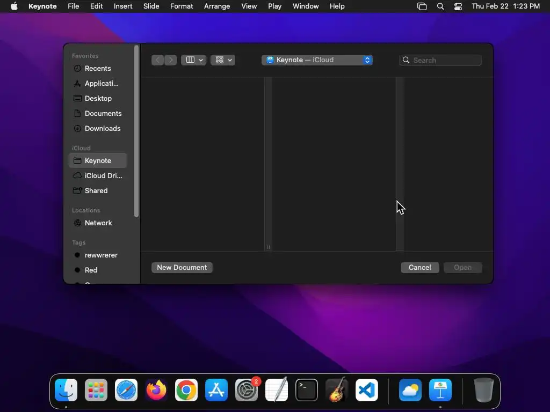This screenshot has height=412, width=550.
Task: Click Keynote icon in the dock
Action: coord(440,390)
